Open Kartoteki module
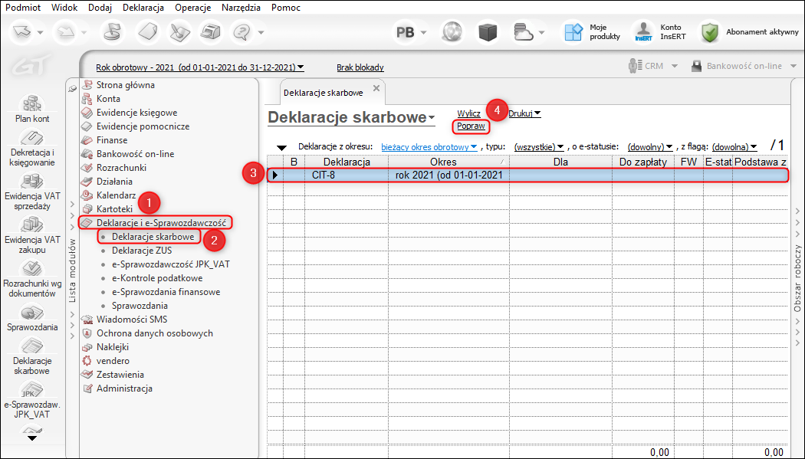Image resolution: width=805 pixels, height=459 pixels. click(107, 208)
